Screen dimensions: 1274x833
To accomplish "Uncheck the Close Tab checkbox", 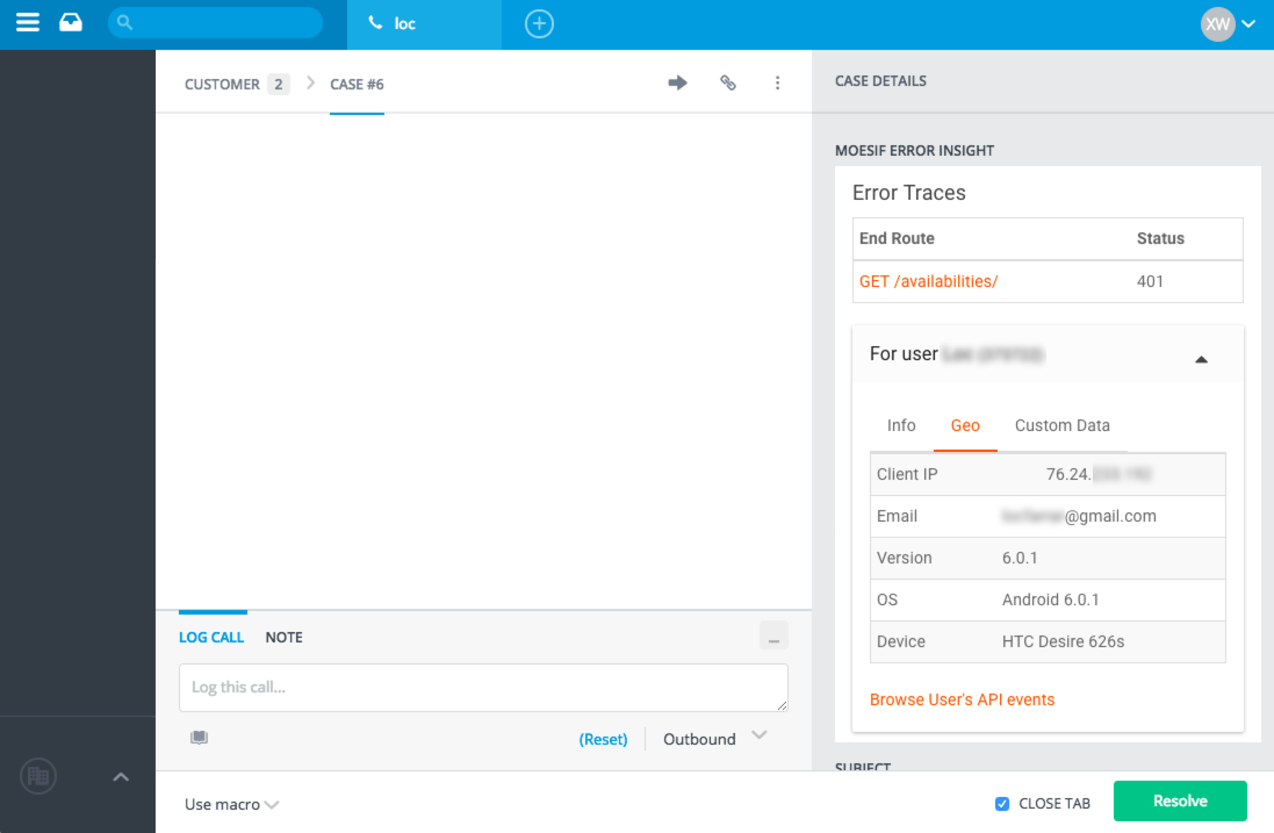I will [x=1002, y=803].
